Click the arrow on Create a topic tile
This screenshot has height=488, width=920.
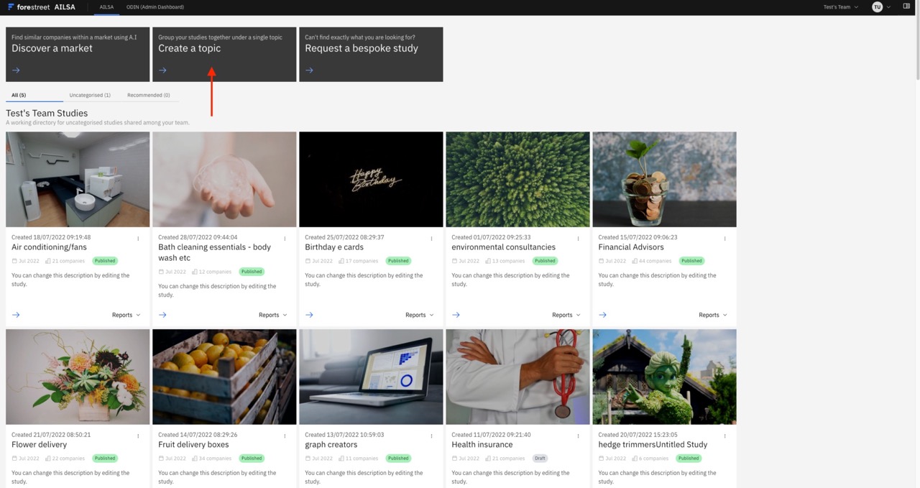coord(162,70)
